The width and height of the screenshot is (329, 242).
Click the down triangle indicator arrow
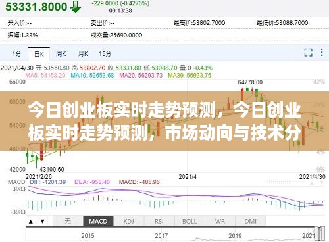point(43,222)
